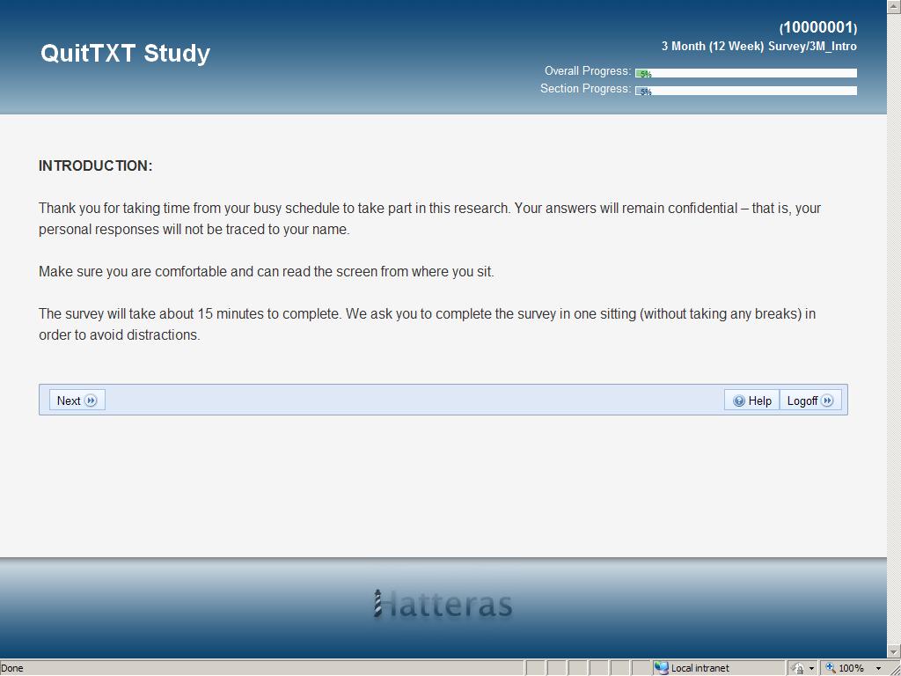
Task: Click the QuitTXT Study header title
Action: point(125,53)
